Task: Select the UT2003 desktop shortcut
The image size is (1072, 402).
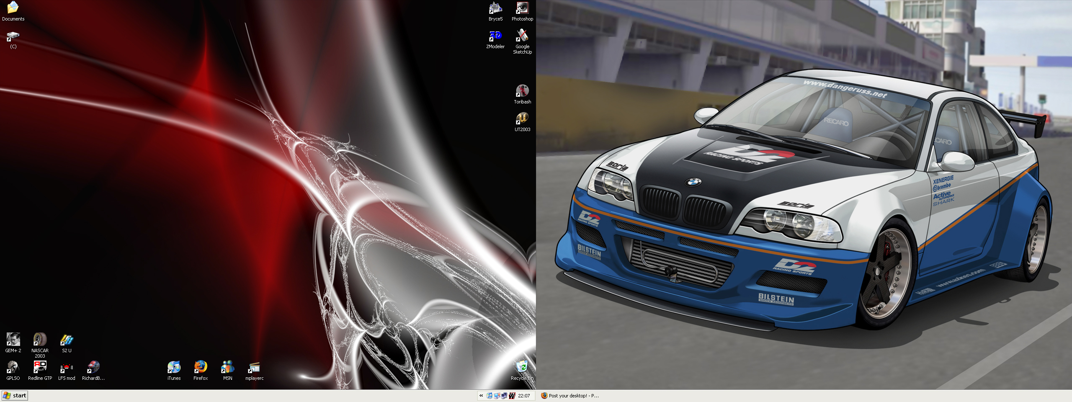Action: [522, 122]
